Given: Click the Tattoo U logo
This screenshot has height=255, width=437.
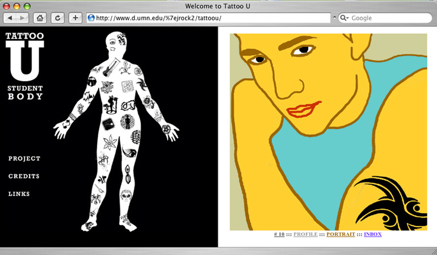Looking at the screenshot, I should coord(24,66).
